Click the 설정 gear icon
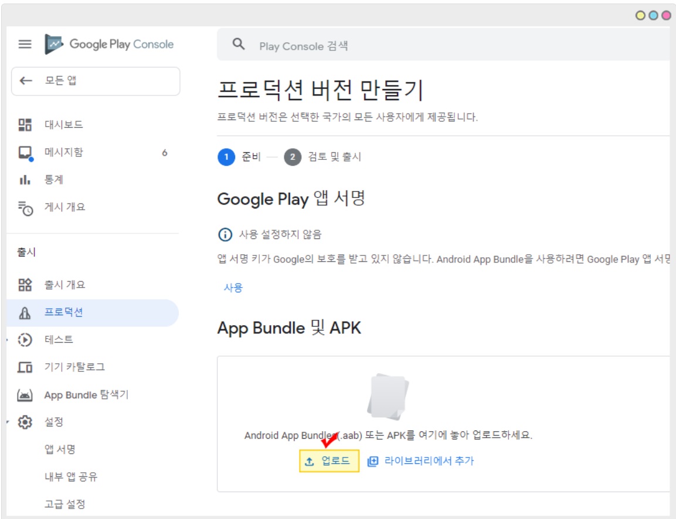Image resolution: width=676 pixels, height=519 pixels. click(x=25, y=422)
